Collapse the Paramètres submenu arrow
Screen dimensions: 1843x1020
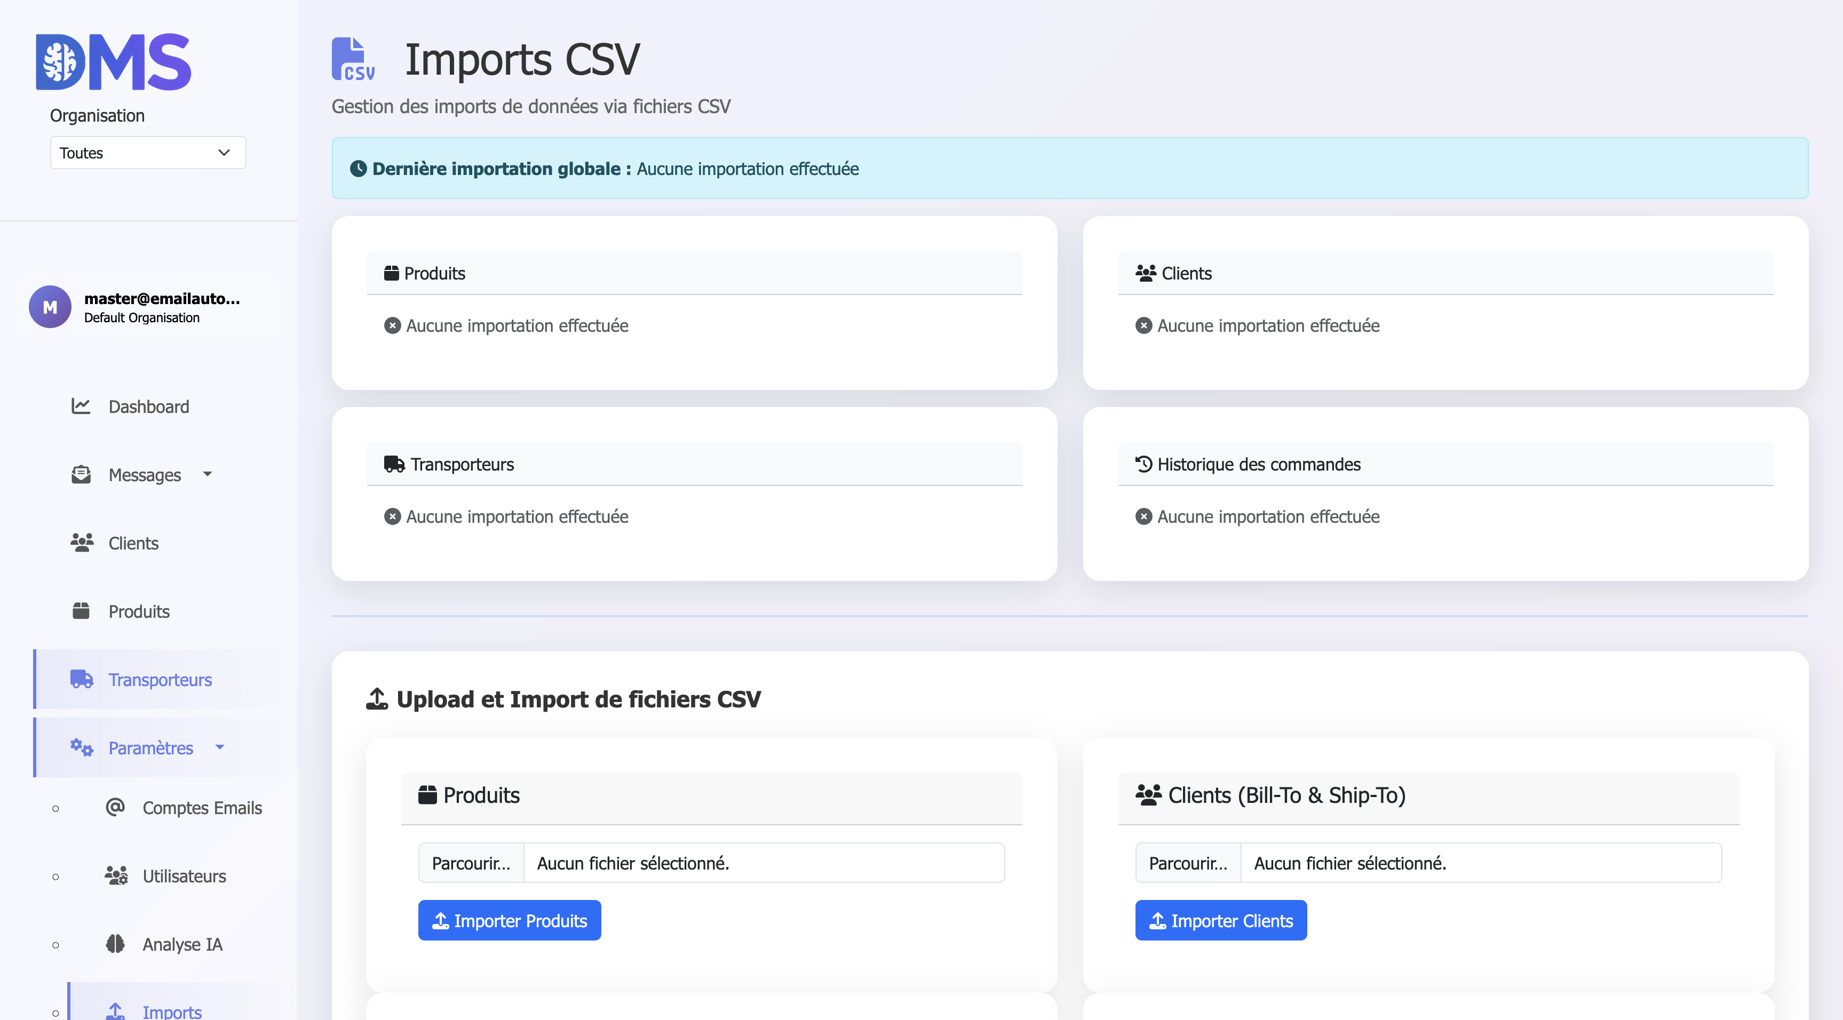(x=220, y=747)
